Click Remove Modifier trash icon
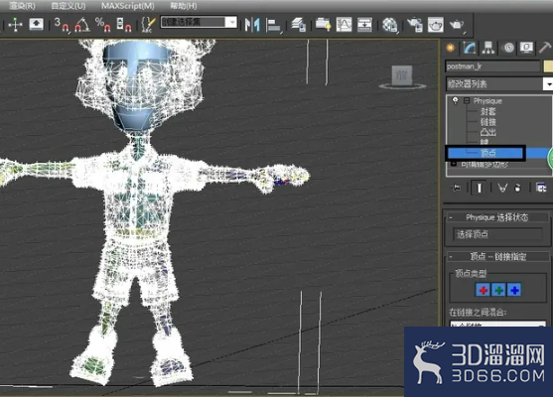 (517, 188)
